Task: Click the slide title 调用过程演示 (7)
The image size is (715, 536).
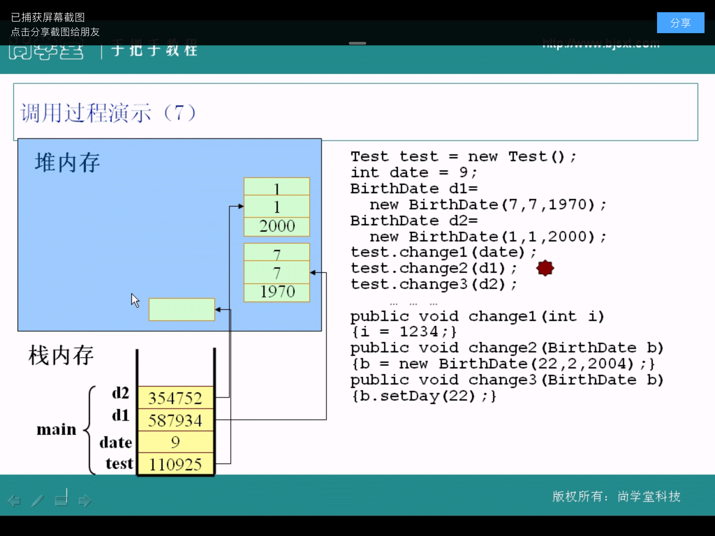Action: coord(108,113)
